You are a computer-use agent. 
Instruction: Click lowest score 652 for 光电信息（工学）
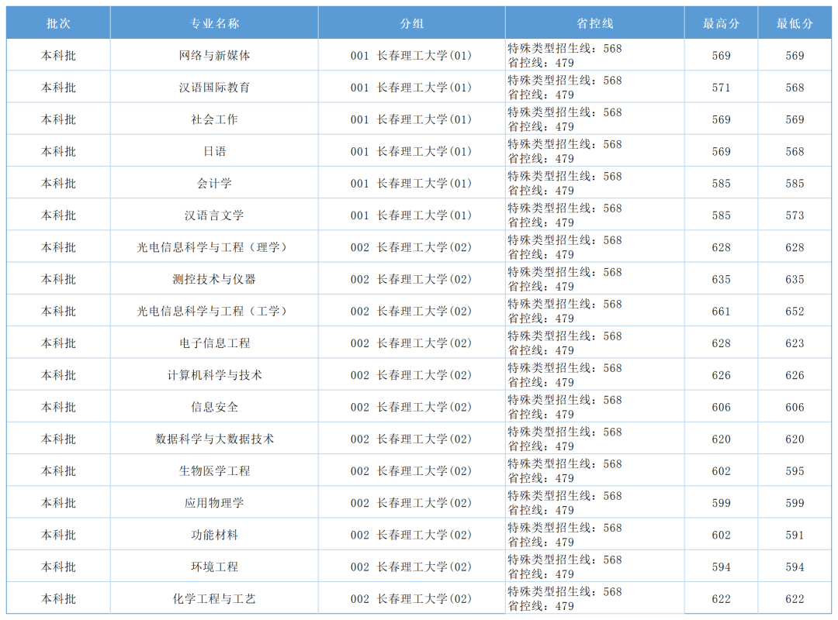tap(795, 312)
